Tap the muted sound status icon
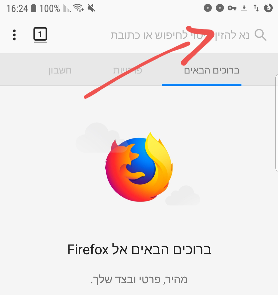The width and height of the screenshot is (278, 295). click(x=91, y=8)
